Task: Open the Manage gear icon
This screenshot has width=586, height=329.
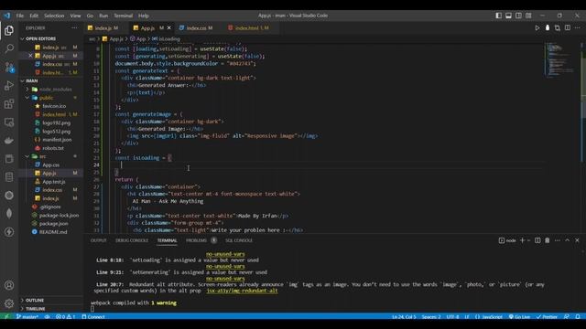Action: [9, 303]
